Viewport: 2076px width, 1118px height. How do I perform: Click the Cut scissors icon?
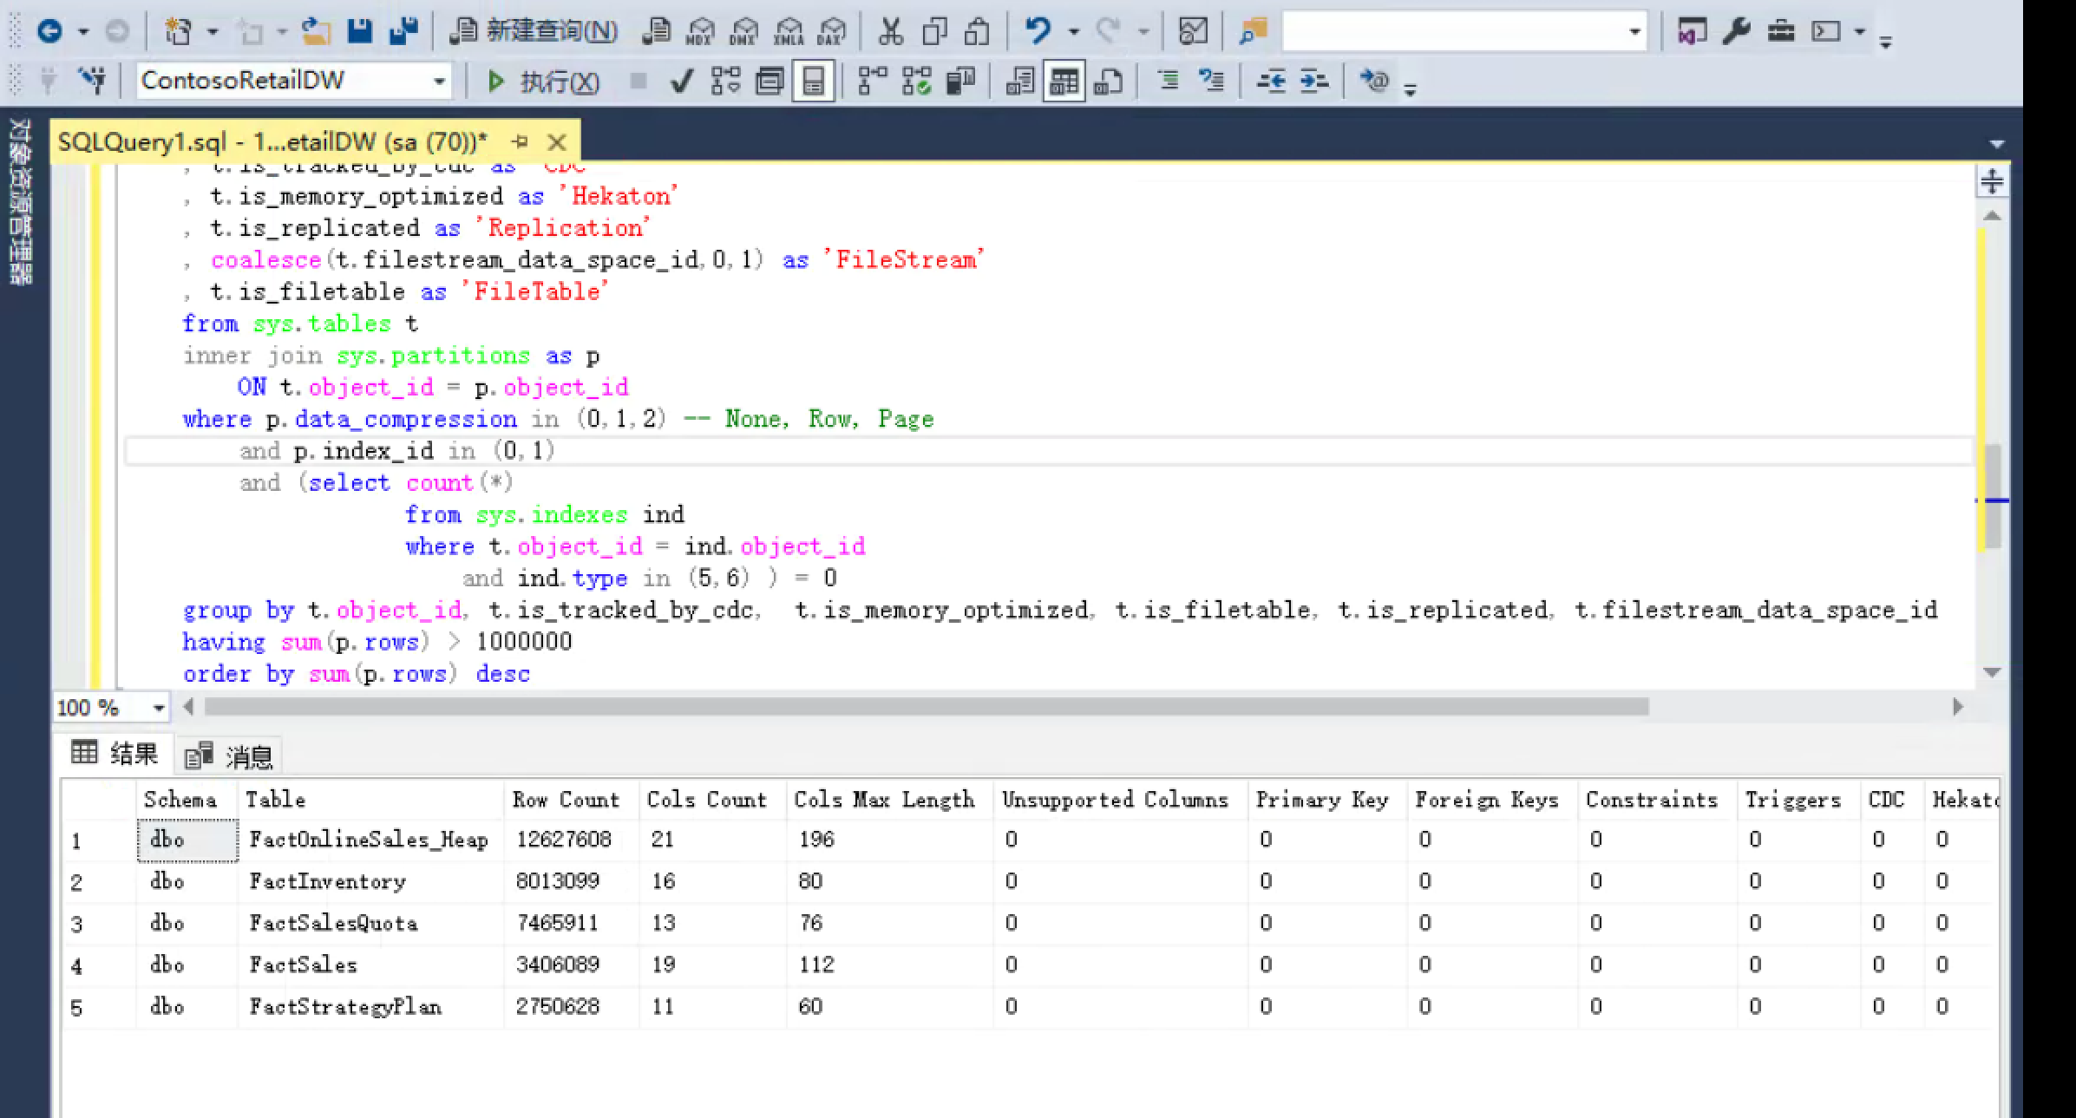click(x=890, y=31)
